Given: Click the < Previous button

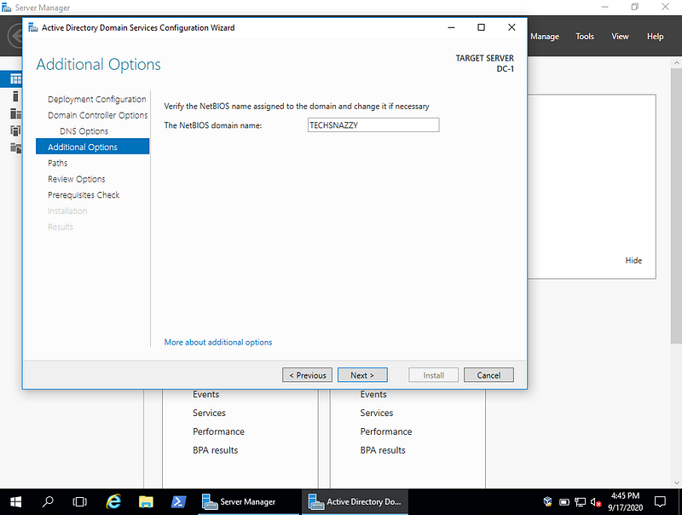Looking at the screenshot, I should coord(307,375).
